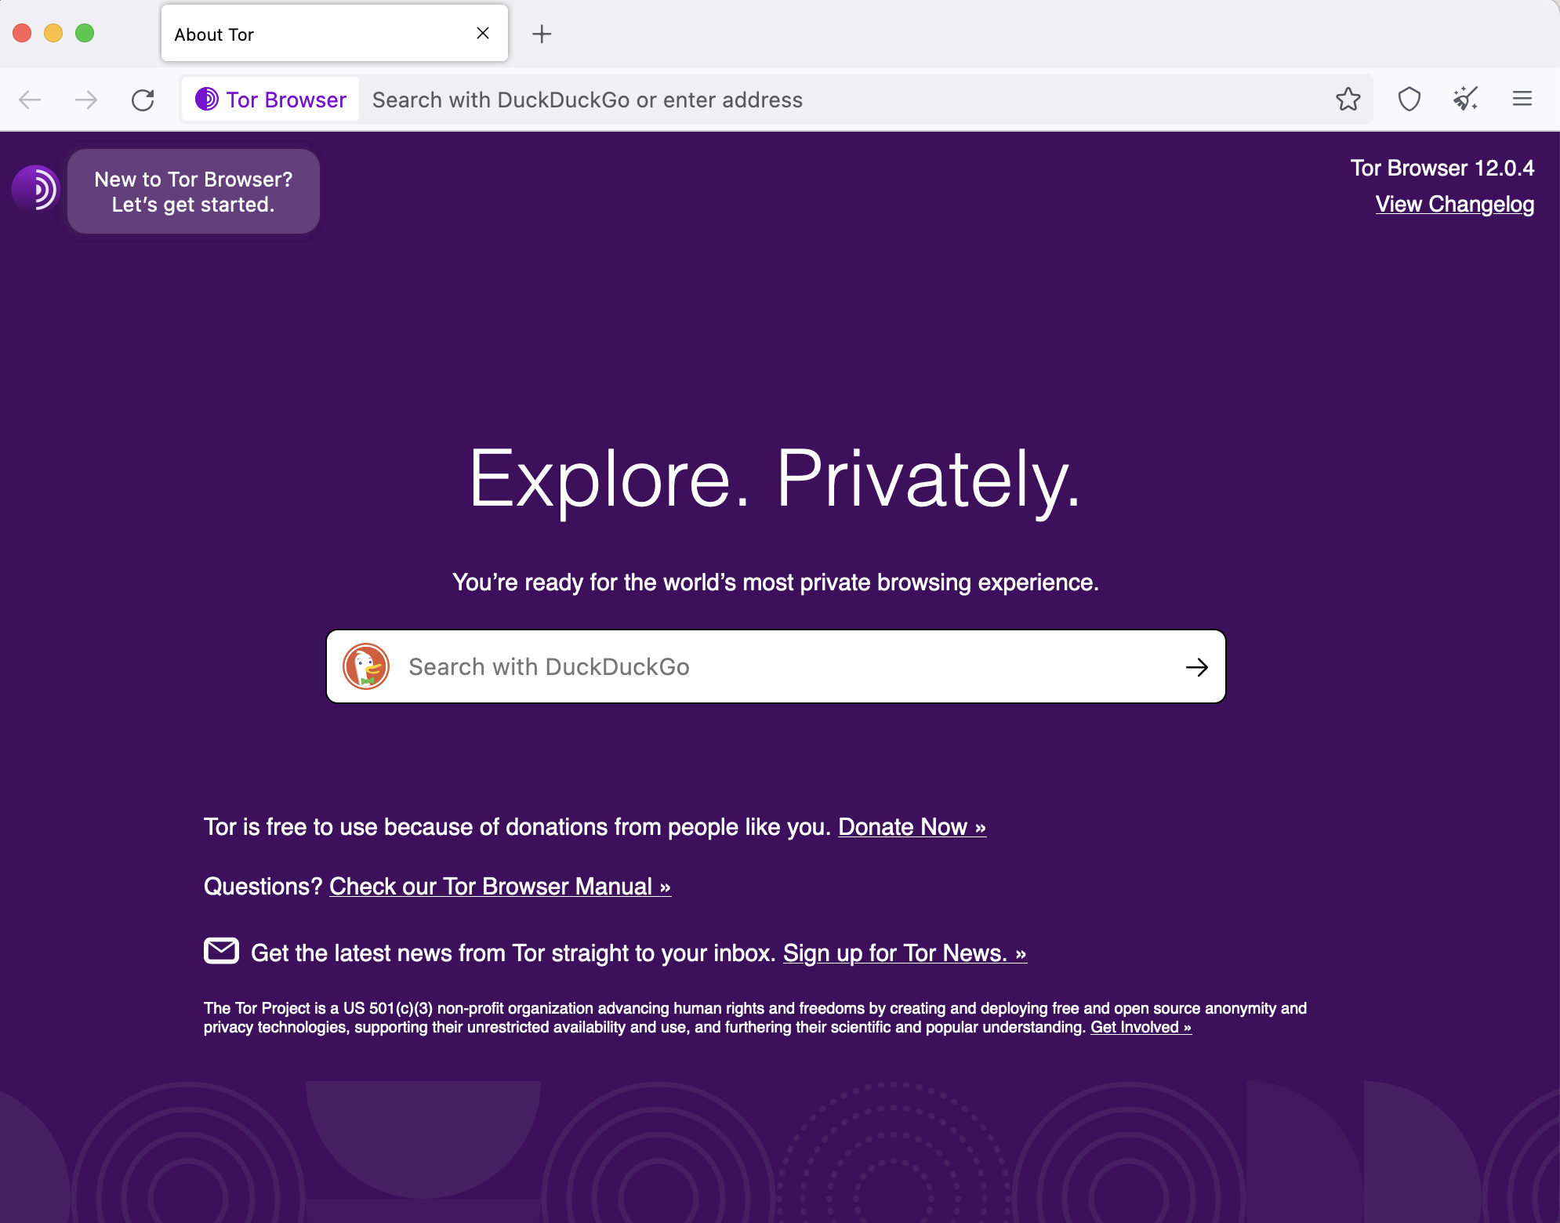Click the DuckDuckGo duck logo
1560x1223 pixels.
click(366, 666)
